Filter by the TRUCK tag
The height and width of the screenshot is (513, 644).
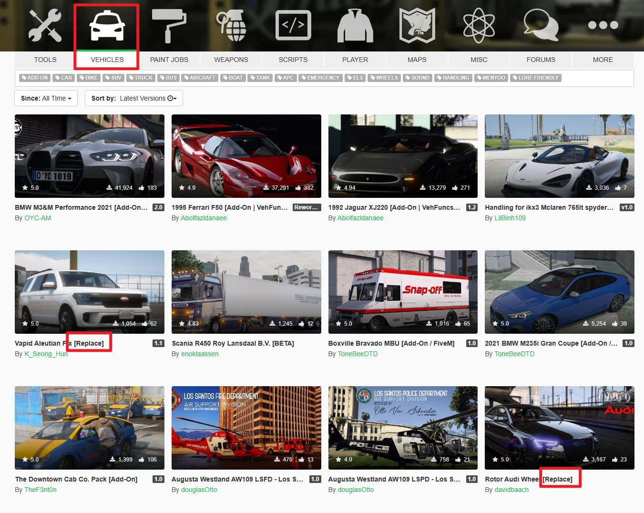(141, 78)
